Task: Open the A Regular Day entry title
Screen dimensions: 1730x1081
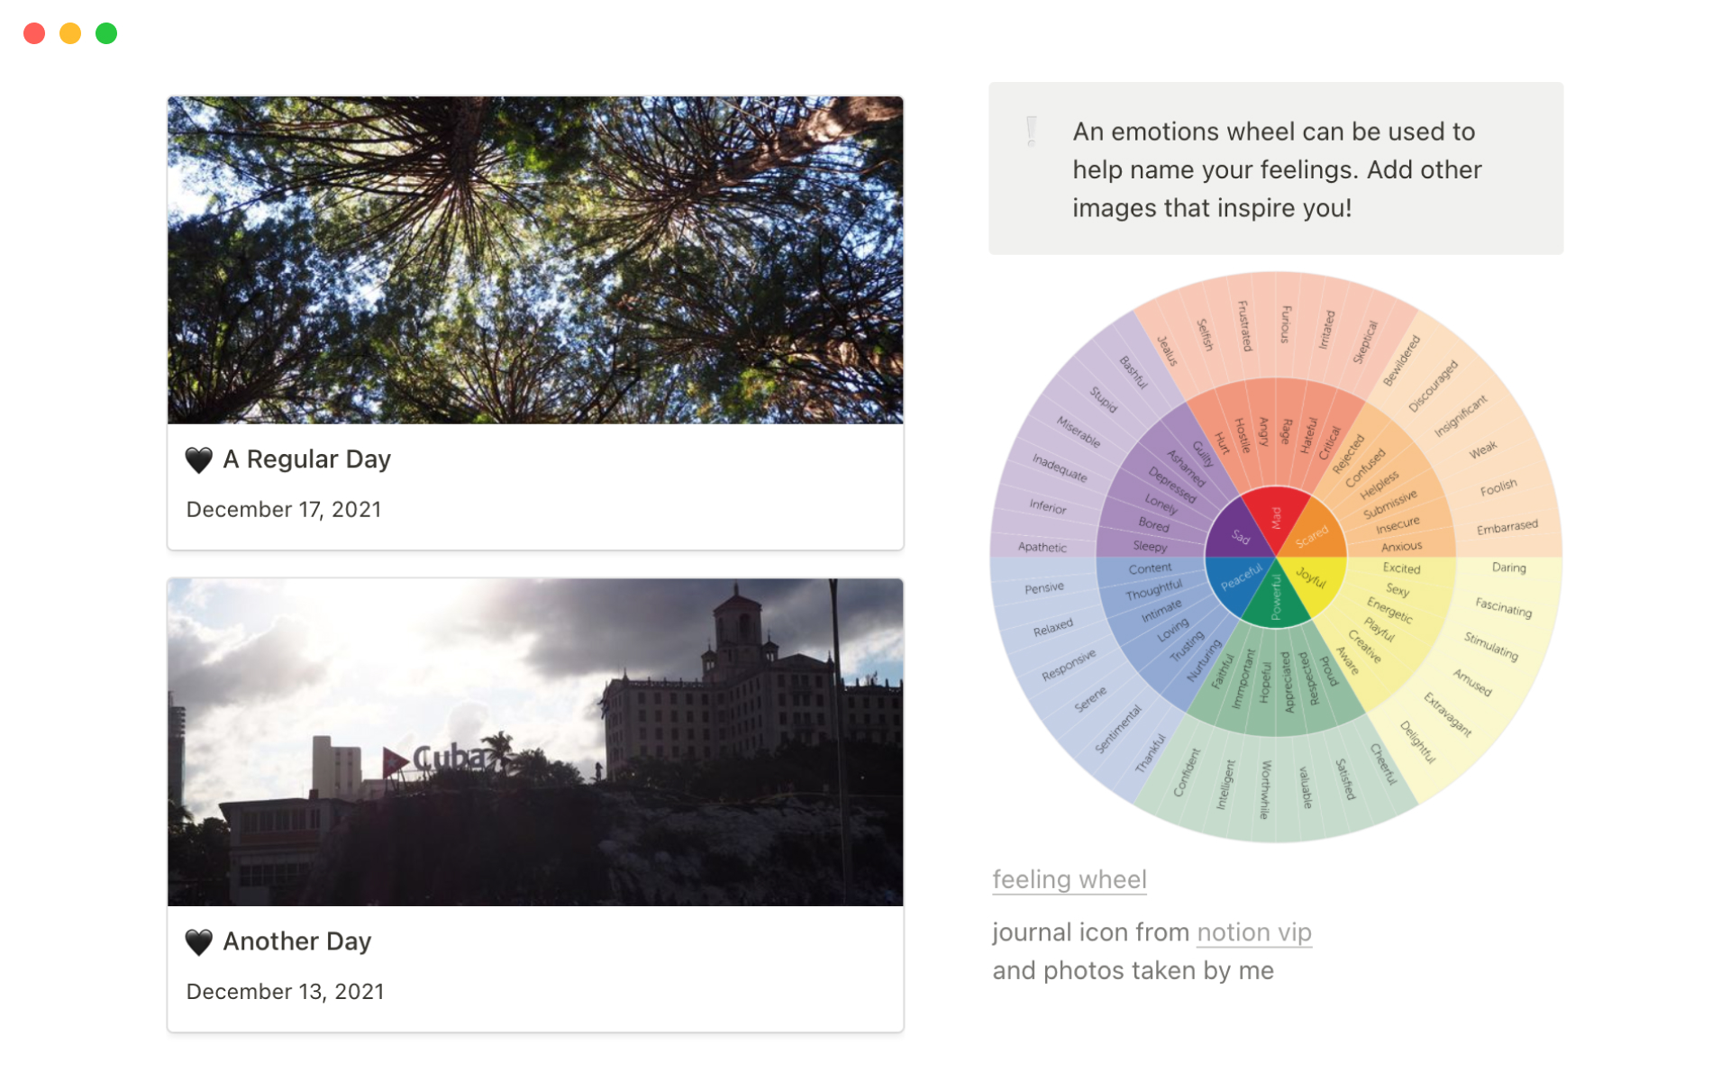Action: pyautogui.click(x=306, y=459)
